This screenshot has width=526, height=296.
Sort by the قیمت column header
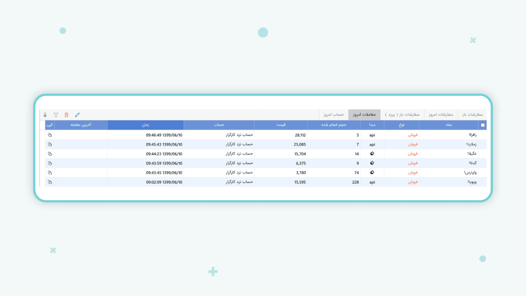pos(281,125)
